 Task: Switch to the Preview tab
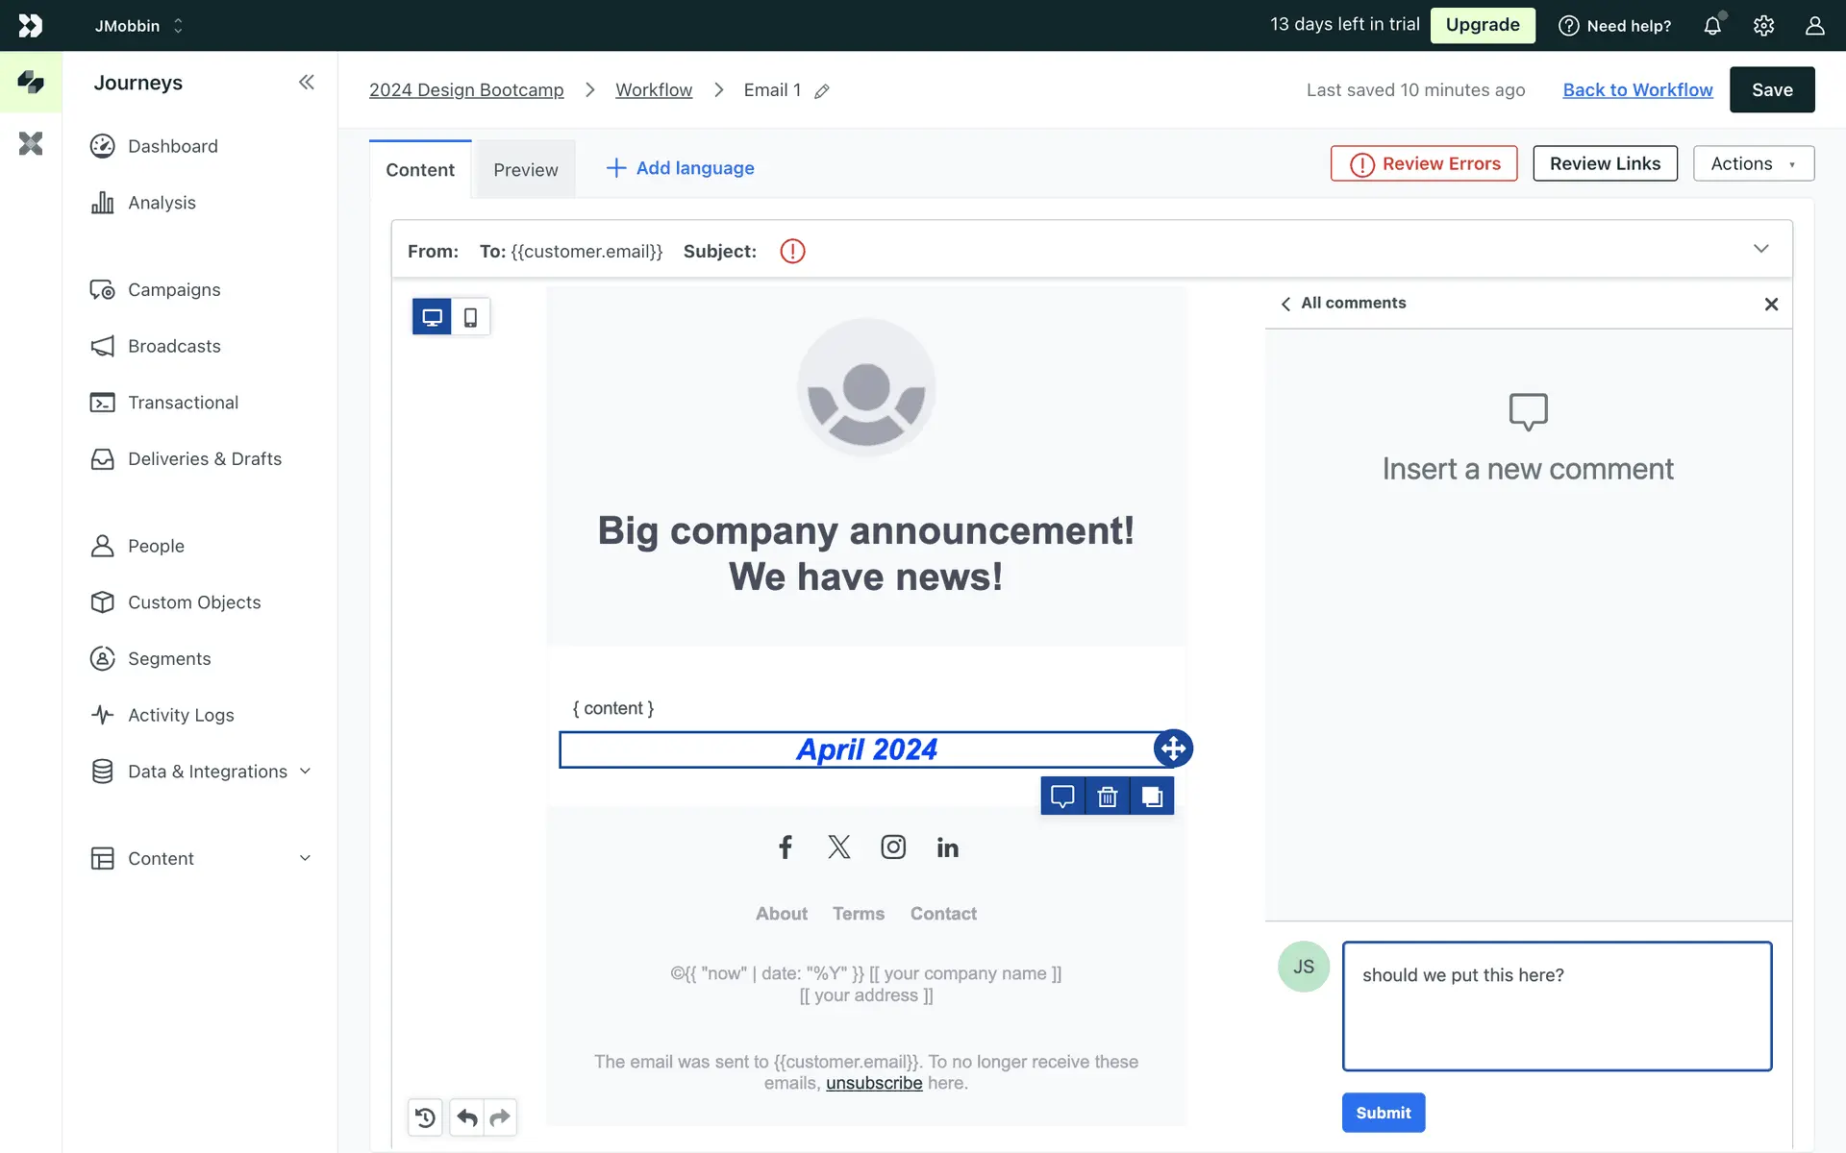tap(525, 170)
